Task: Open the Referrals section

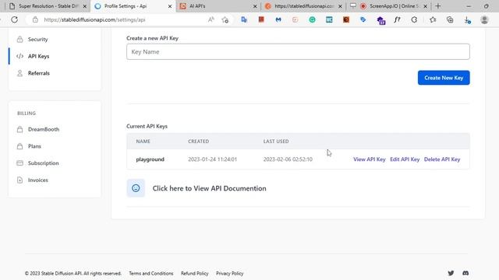Action: [39, 73]
